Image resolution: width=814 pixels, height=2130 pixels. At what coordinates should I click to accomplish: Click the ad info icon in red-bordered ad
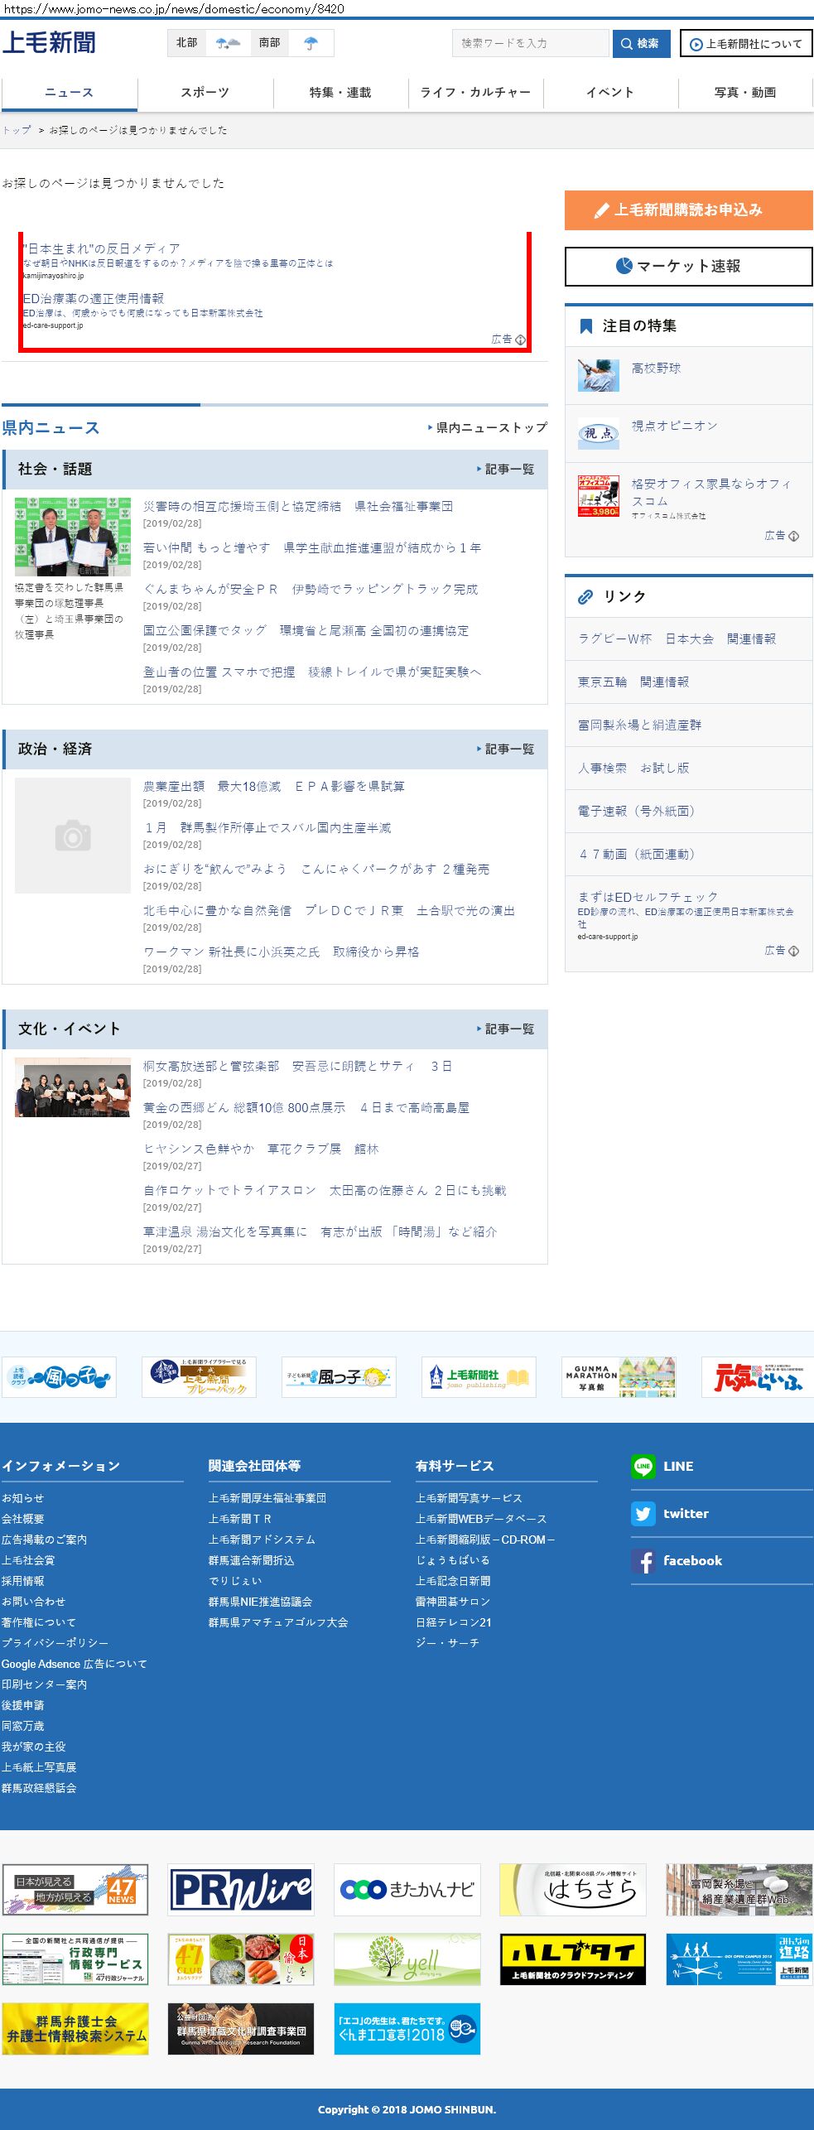[520, 340]
